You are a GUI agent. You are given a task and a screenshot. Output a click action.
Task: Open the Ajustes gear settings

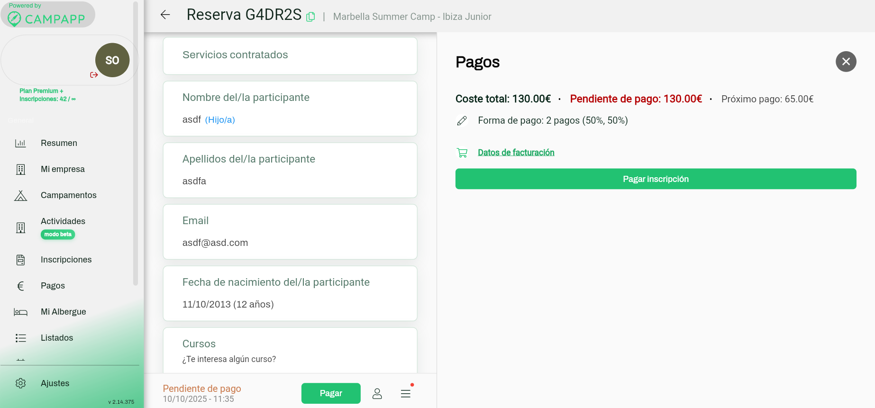pyautogui.click(x=21, y=383)
